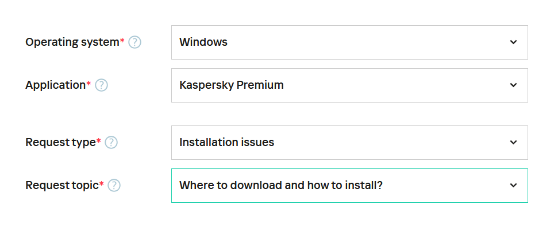Click the chevron on the Request topic field
Viewport: 554px width, 232px height.
[513, 186]
